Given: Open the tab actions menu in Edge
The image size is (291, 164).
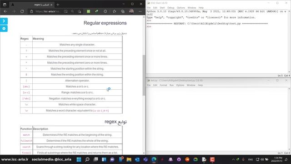Looking at the screenshot, I should click(5, 5).
